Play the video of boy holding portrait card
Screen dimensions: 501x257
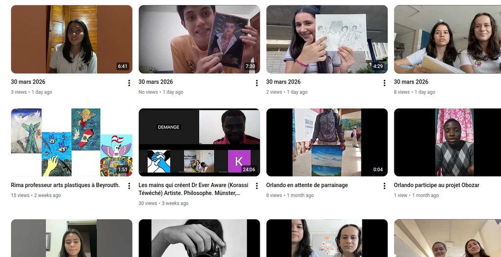click(200, 39)
